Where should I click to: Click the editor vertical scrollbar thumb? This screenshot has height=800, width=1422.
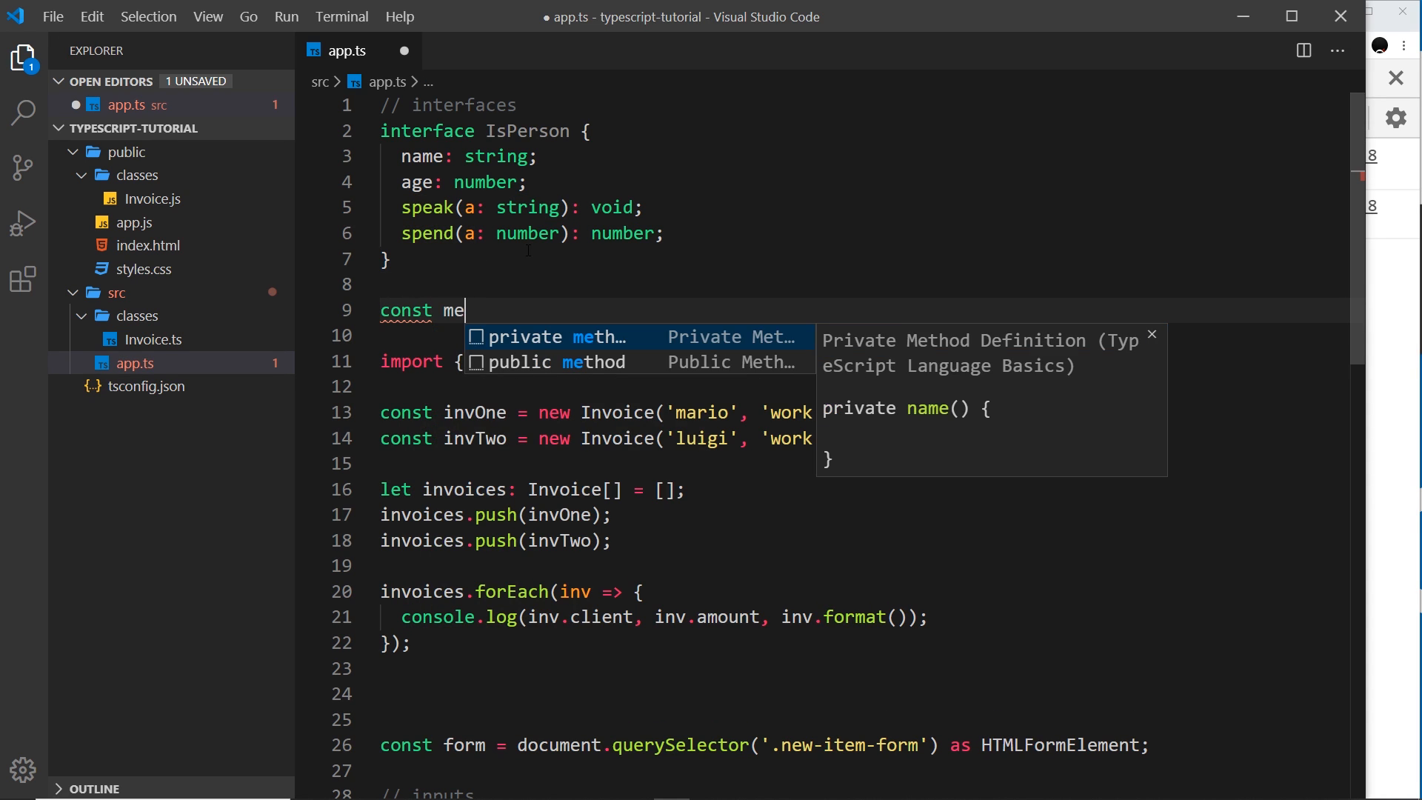tap(1358, 228)
